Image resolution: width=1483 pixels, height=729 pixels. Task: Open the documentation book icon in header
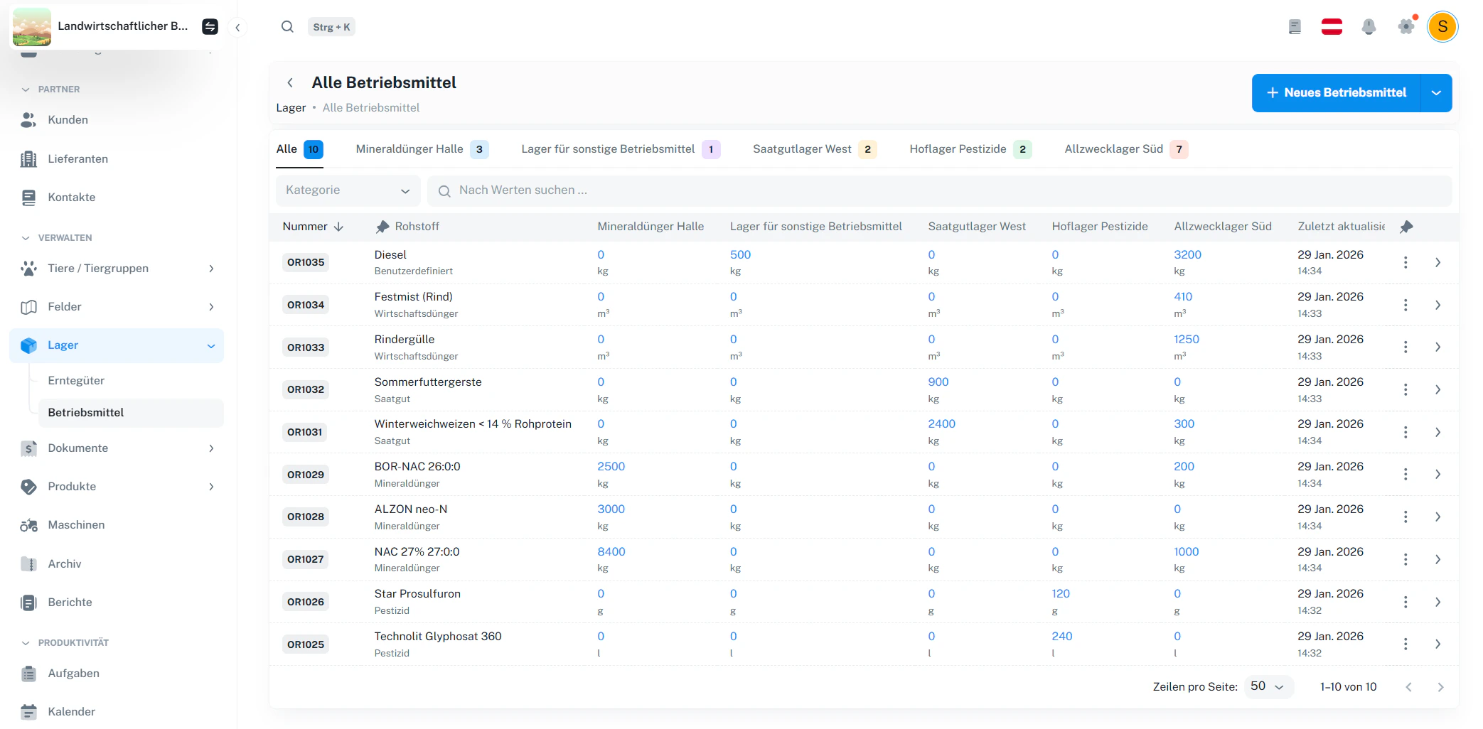1295,27
